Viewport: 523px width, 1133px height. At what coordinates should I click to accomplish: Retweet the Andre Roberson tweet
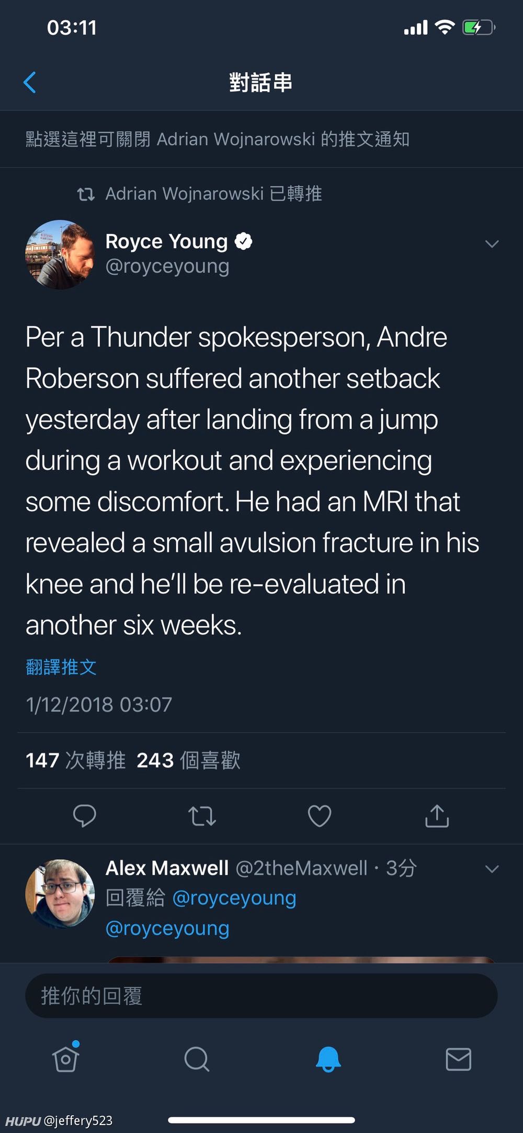tap(202, 816)
